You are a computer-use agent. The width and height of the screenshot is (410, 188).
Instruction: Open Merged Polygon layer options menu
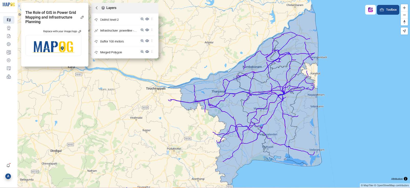pyautogui.click(x=152, y=52)
